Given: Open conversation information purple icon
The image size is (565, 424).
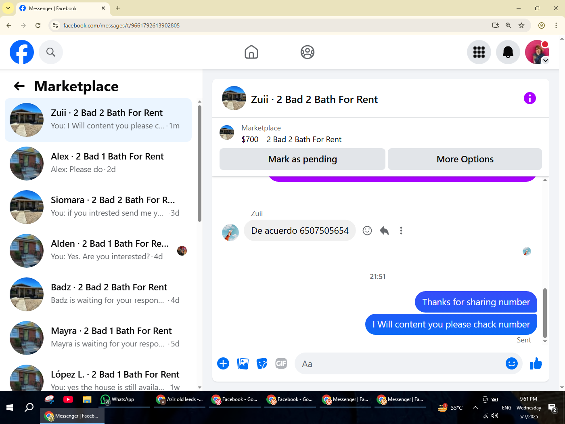Looking at the screenshot, I should tap(530, 98).
